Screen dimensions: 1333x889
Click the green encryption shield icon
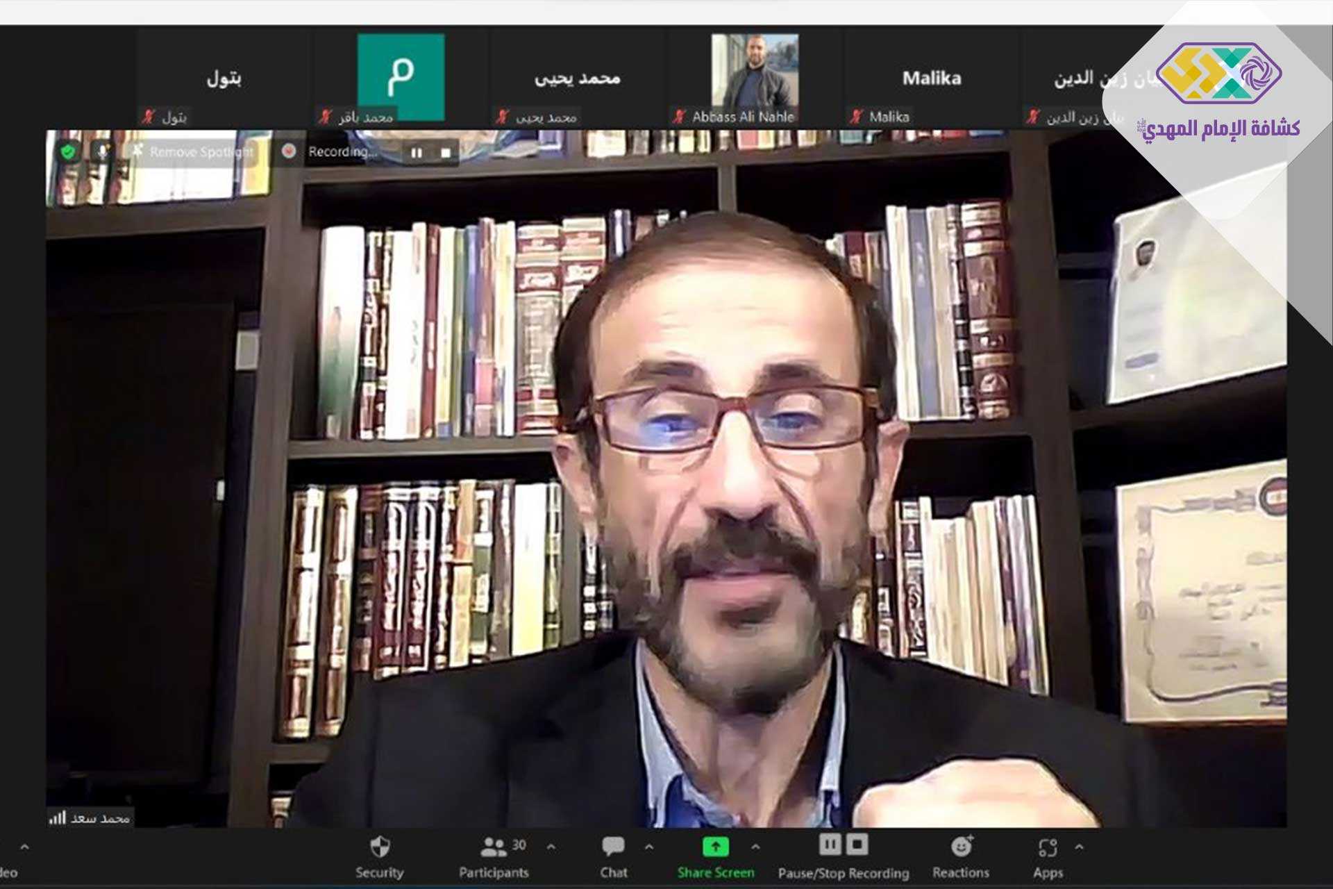coord(68,151)
